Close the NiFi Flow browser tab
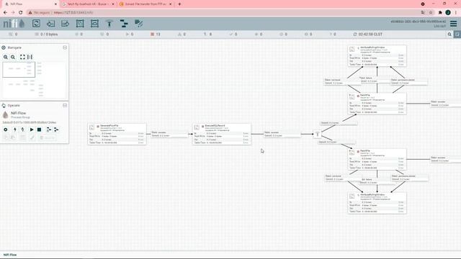 [x=55, y=4]
